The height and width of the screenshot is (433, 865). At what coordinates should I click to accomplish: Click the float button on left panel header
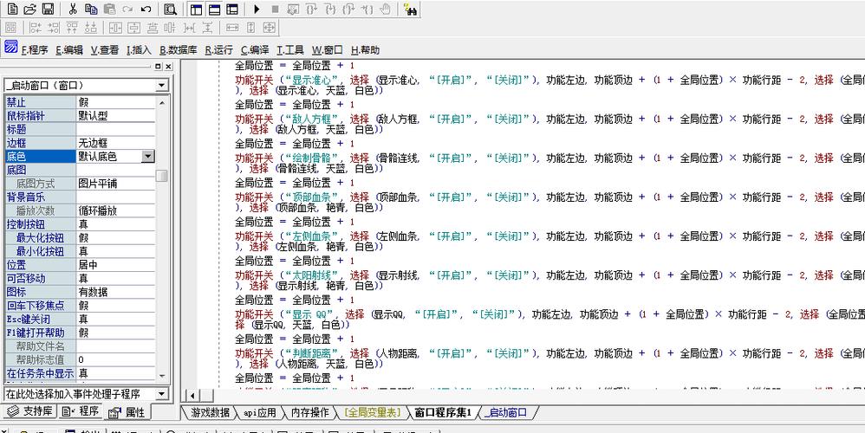(x=159, y=67)
